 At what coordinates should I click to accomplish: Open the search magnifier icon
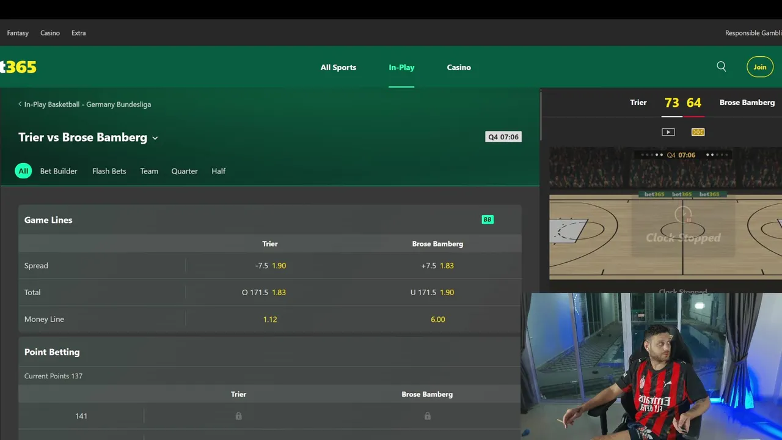click(x=722, y=67)
